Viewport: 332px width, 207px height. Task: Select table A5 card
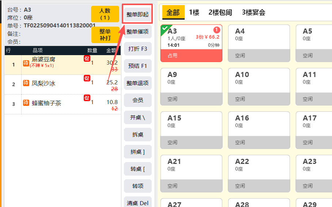[314, 43]
